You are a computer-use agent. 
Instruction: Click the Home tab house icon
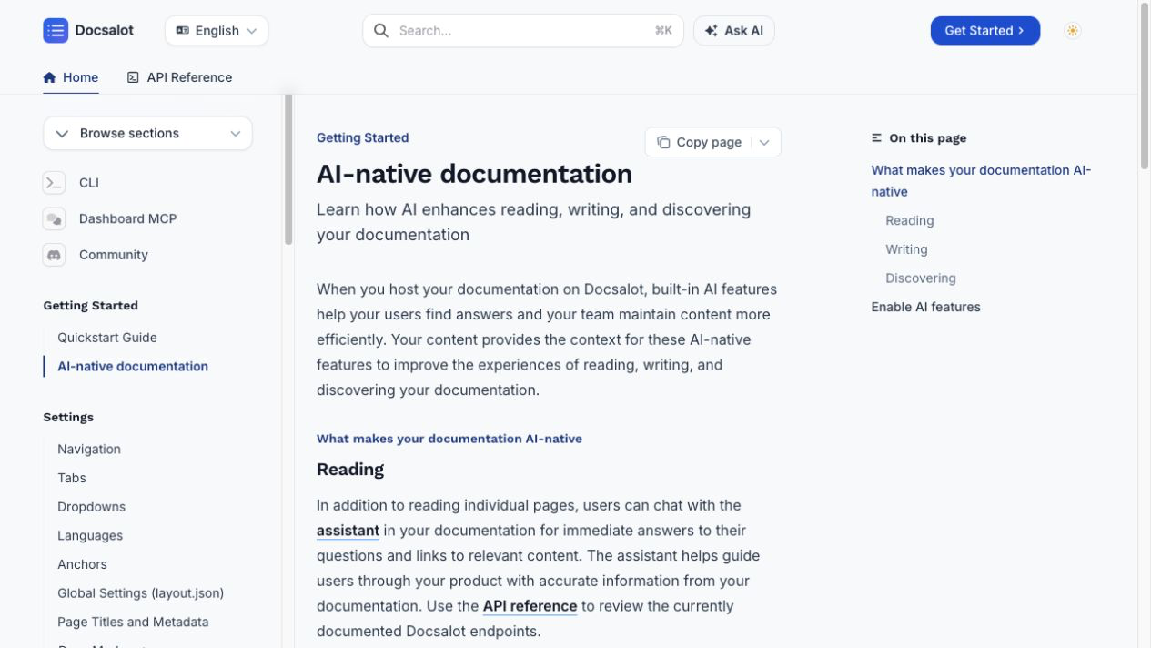point(50,77)
